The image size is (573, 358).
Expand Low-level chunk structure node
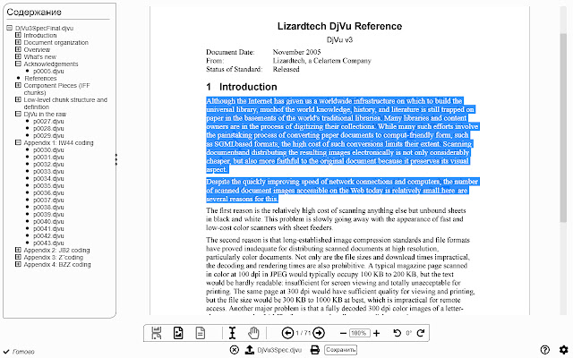[x=18, y=99]
